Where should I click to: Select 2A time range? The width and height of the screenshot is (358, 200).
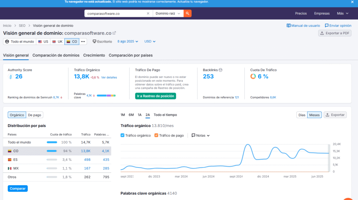point(148,115)
